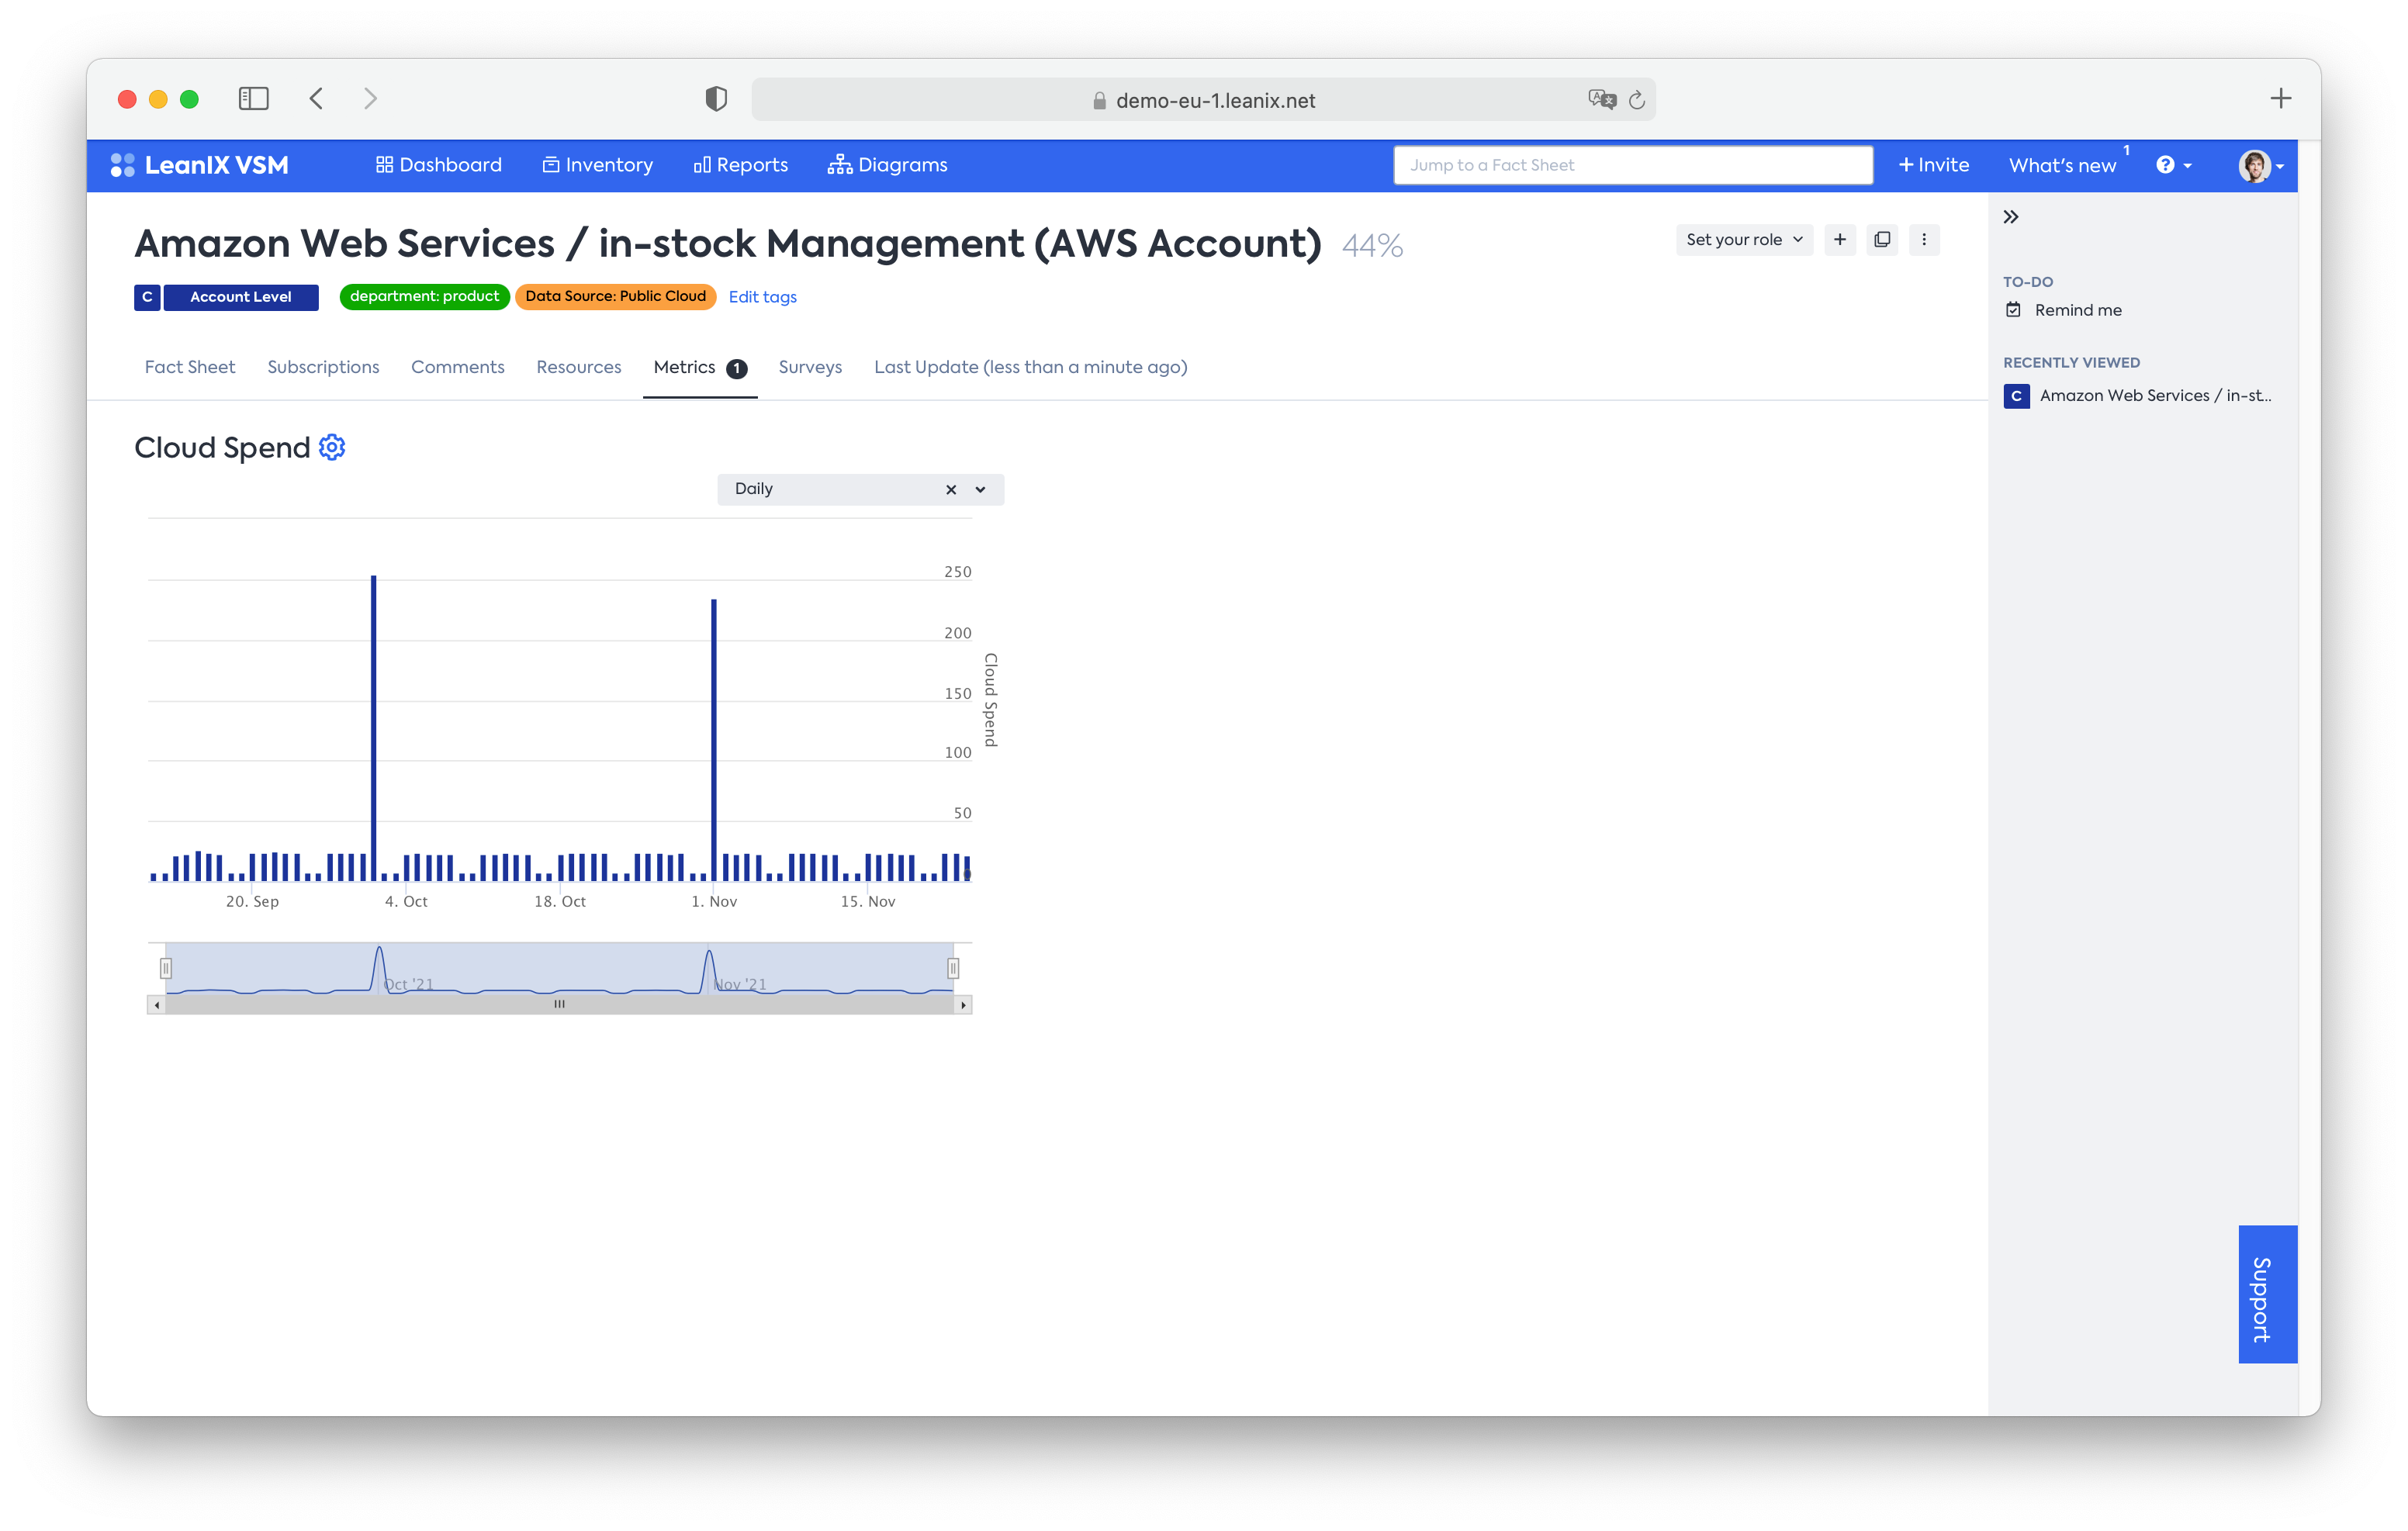This screenshot has height=1531, width=2408.
Task: Toggle the browser sidebar button
Action: tap(254, 98)
